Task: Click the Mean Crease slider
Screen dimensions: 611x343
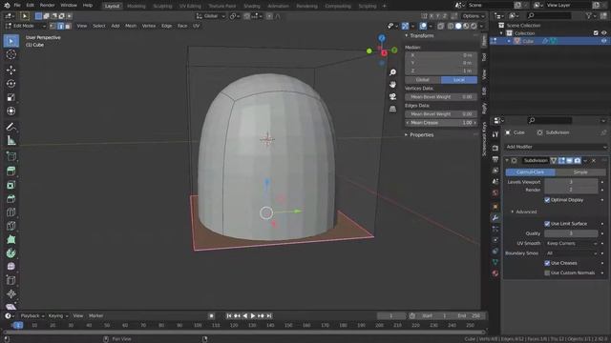Action: click(x=441, y=123)
